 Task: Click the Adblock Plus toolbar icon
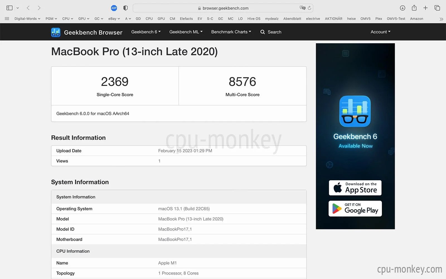pos(114,8)
